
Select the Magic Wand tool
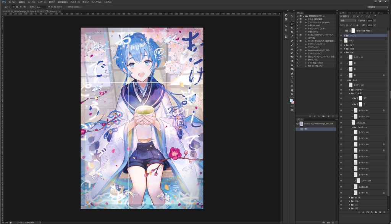click(x=292, y=28)
